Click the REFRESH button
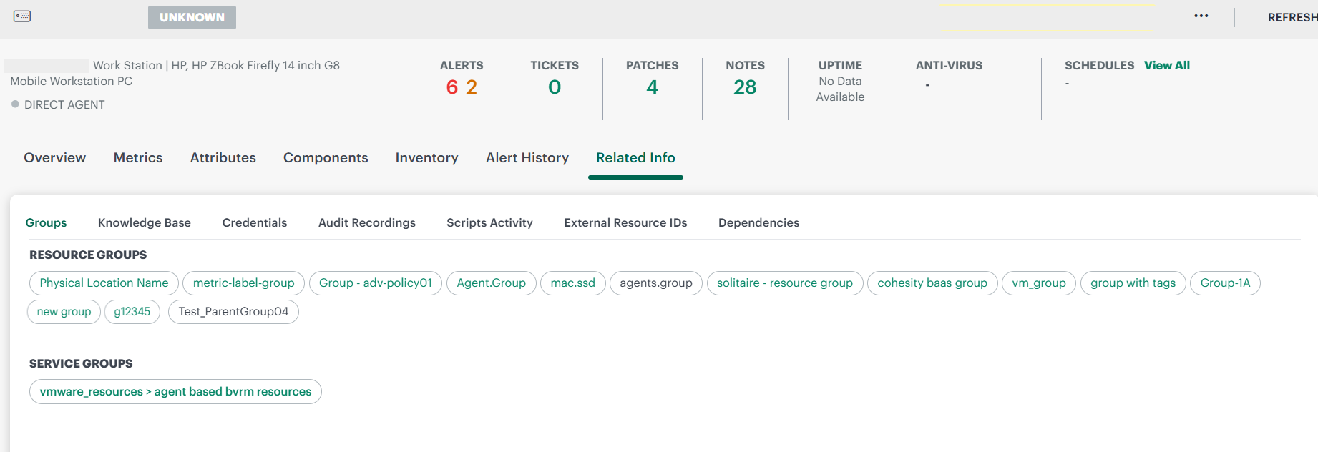Viewport: 1318px width, 452px height. (x=1292, y=17)
